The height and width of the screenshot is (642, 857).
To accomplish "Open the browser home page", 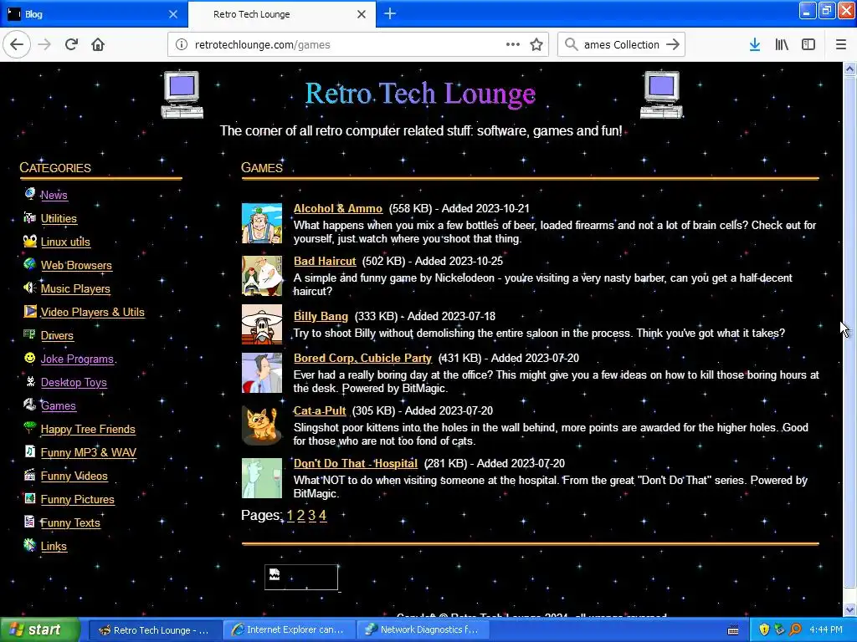I will pyautogui.click(x=98, y=44).
